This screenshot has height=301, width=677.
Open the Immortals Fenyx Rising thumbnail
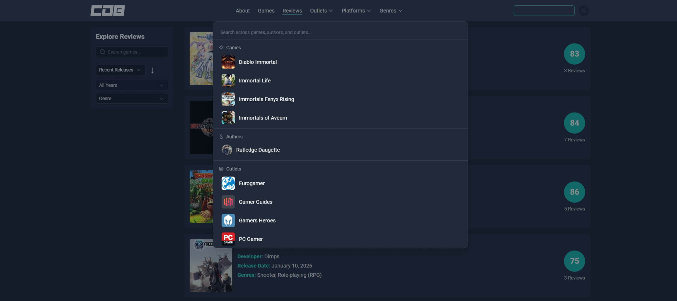pos(228,99)
